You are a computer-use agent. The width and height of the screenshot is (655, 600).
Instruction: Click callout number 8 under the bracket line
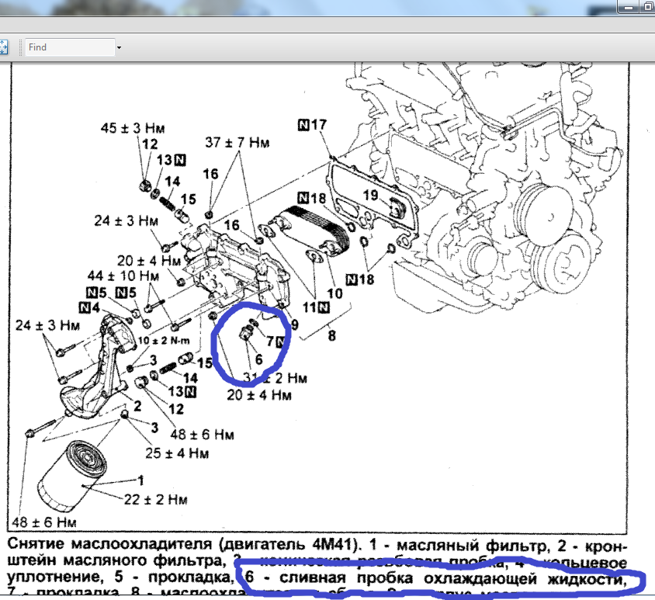(x=331, y=335)
